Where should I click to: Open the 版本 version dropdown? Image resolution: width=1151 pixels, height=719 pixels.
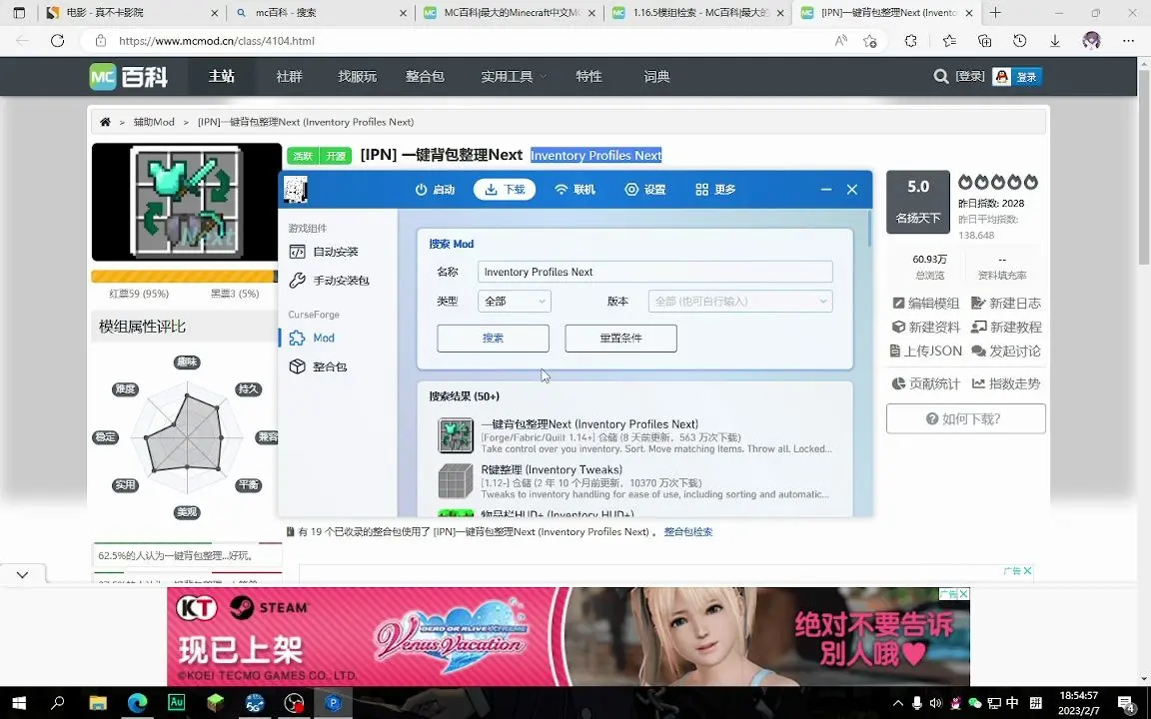(x=740, y=302)
